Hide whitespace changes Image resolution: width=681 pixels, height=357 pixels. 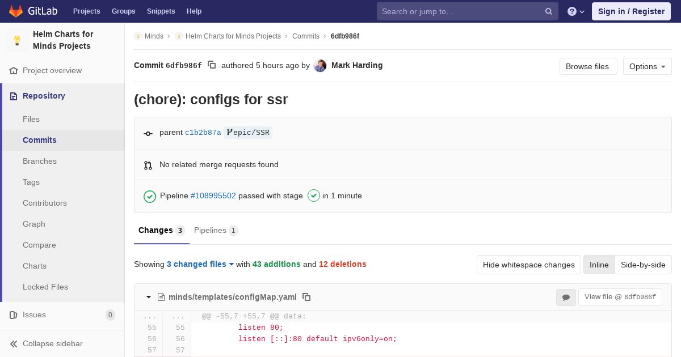pos(528,265)
